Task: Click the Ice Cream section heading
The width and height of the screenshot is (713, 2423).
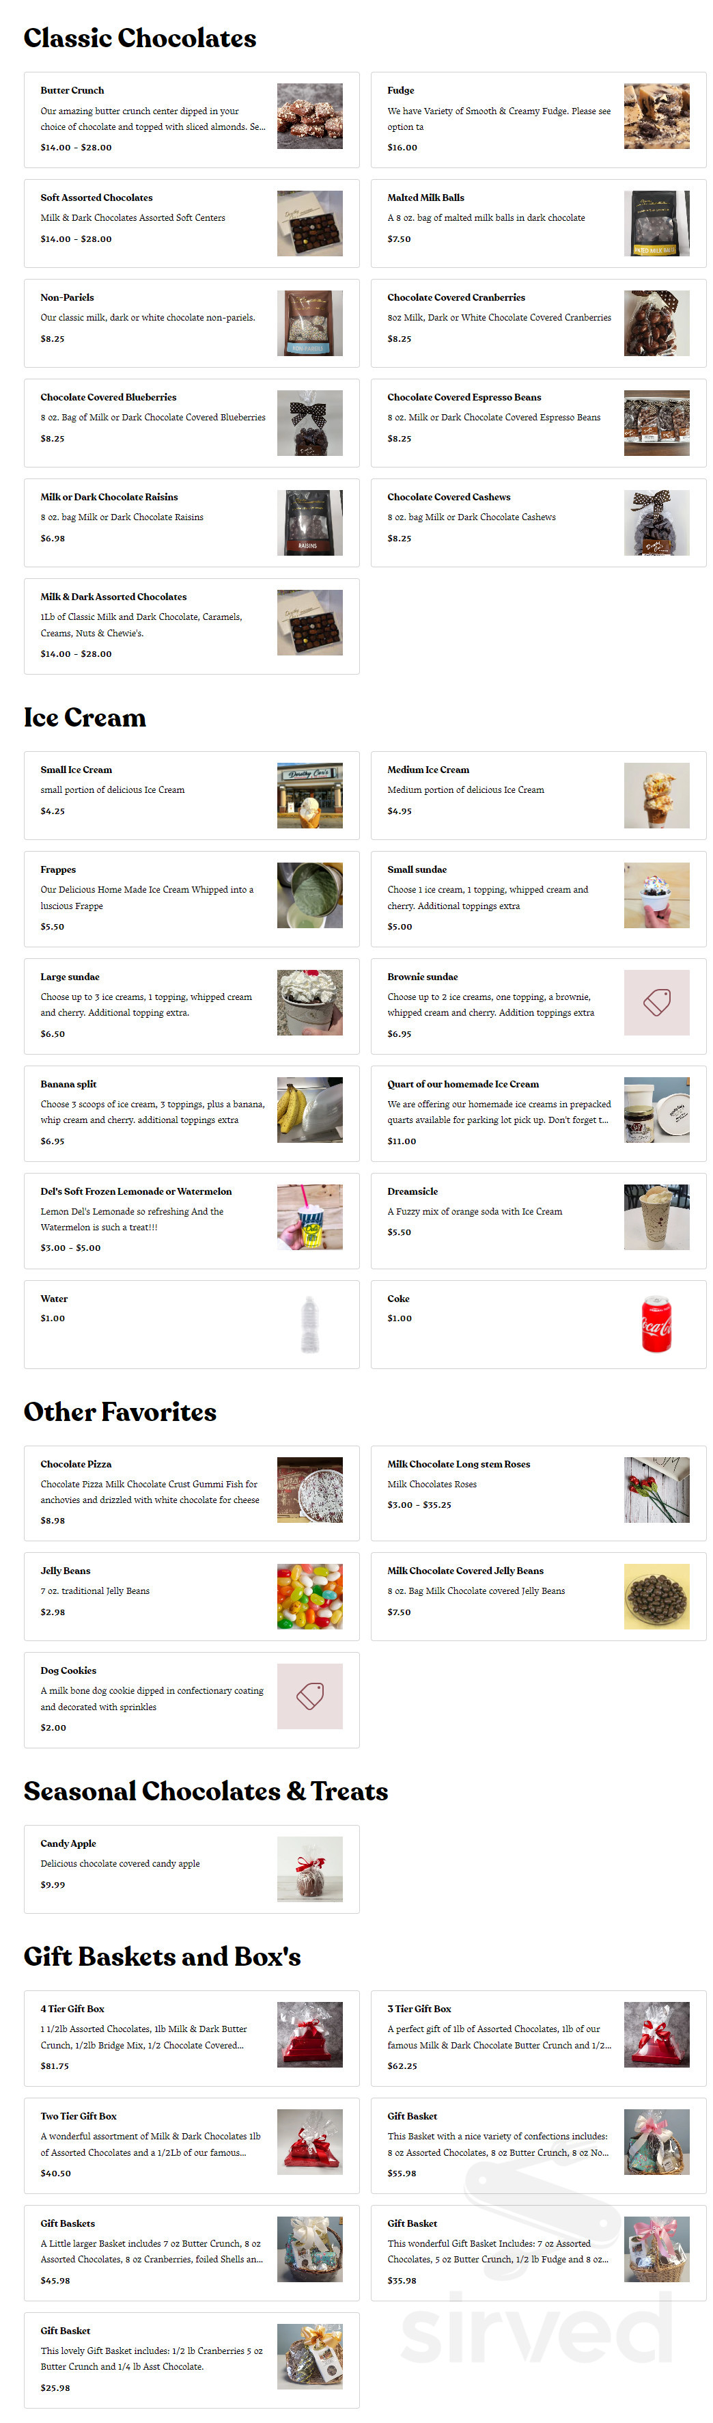Action: point(85,718)
